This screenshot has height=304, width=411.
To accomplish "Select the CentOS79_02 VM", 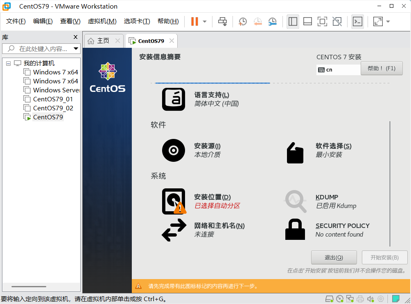I will pyautogui.click(x=53, y=108).
